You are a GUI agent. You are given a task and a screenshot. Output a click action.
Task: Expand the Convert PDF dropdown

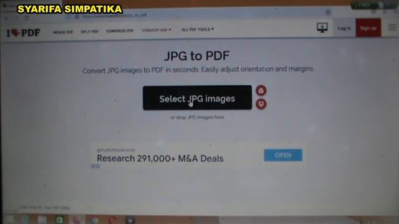pyautogui.click(x=156, y=30)
